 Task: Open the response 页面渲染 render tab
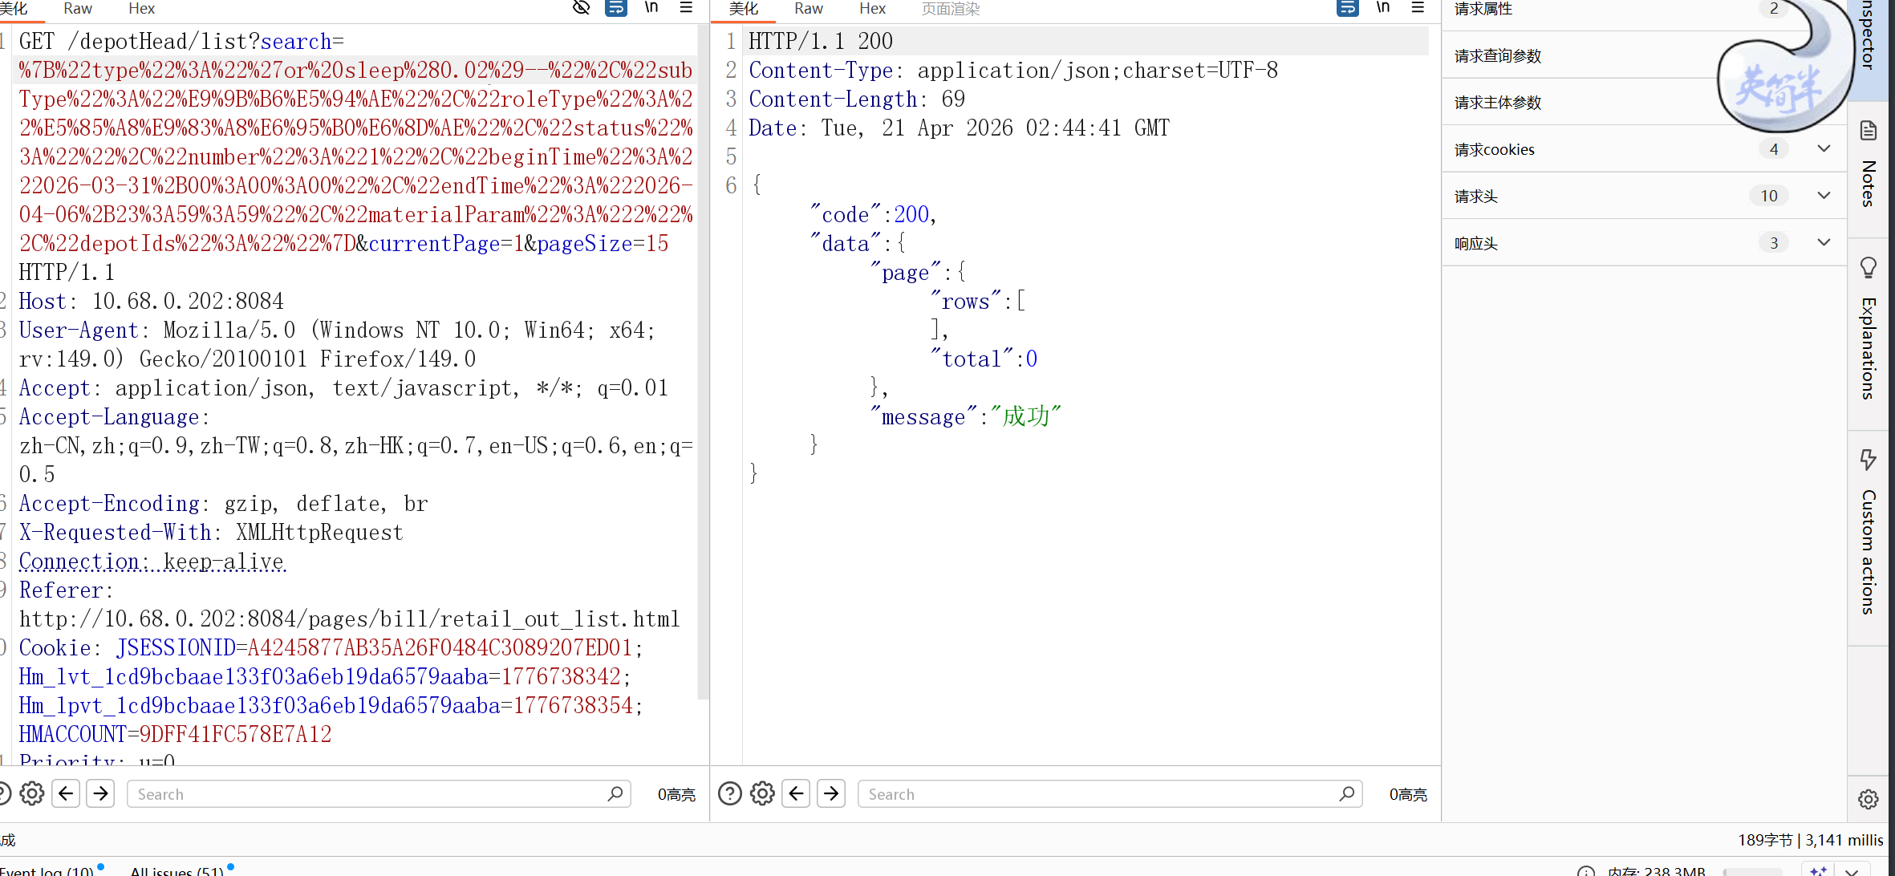click(x=951, y=9)
